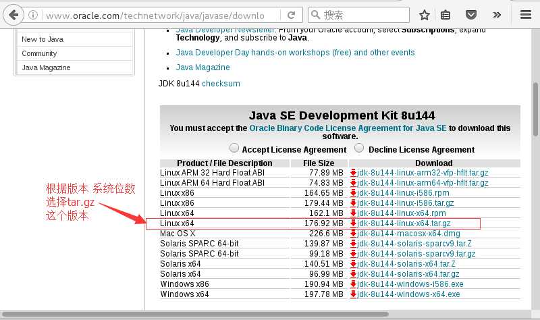Viewport: 540px width, 320px height.
Task: Click the download icon for windows-i586.exe
Action: pyautogui.click(x=353, y=284)
